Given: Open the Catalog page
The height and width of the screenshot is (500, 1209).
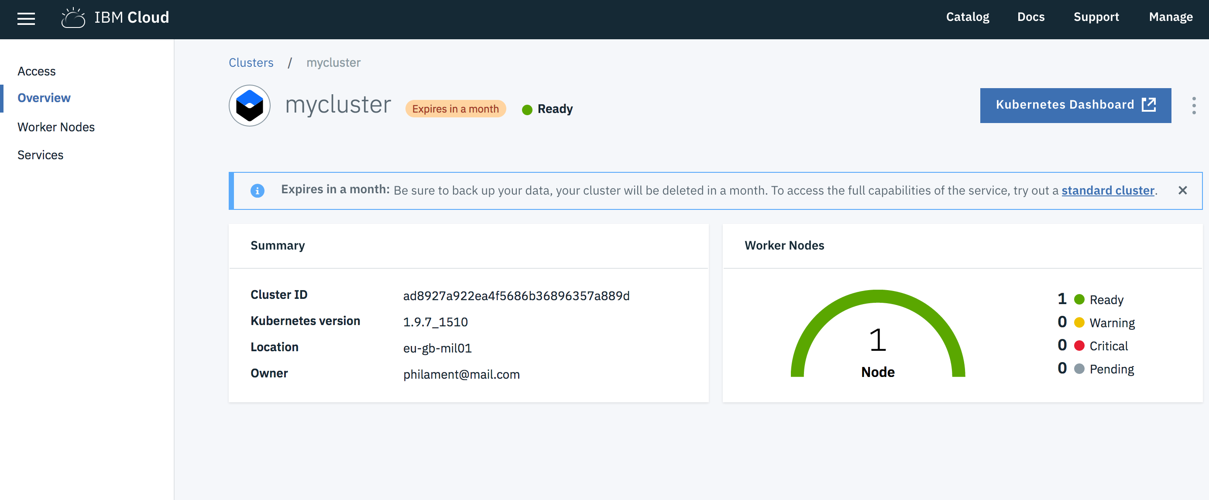Looking at the screenshot, I should coord(967,17).
